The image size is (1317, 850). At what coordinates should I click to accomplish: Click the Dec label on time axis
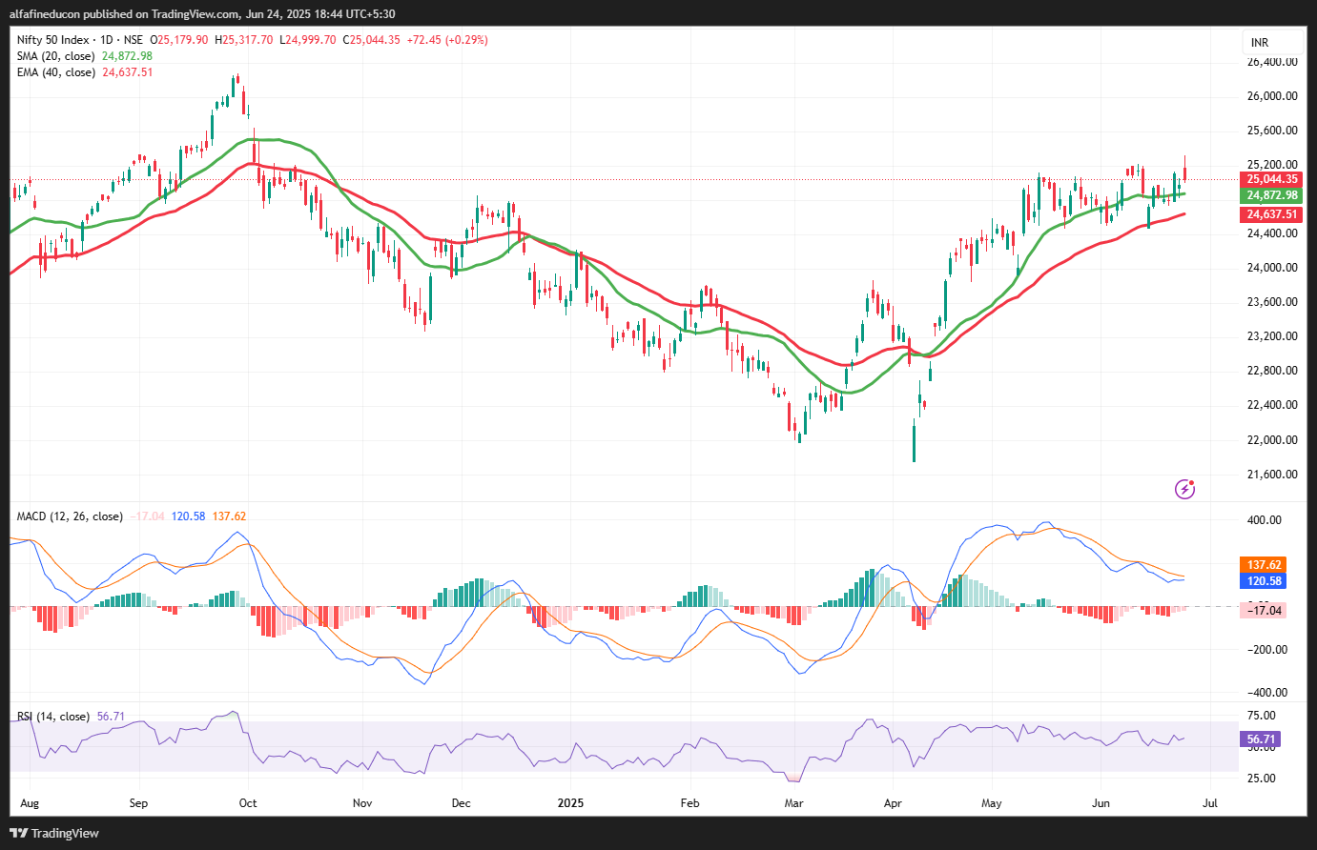point(462,803)
